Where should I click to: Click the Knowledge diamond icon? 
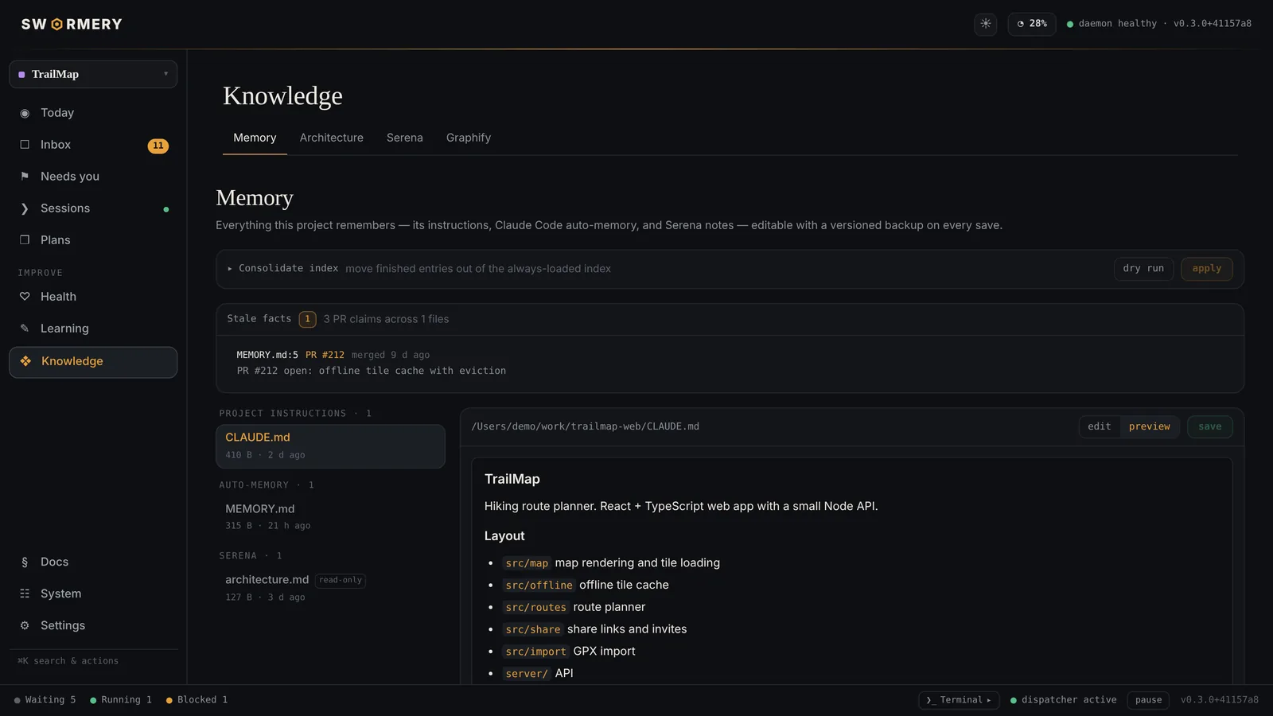coord(25,361)
